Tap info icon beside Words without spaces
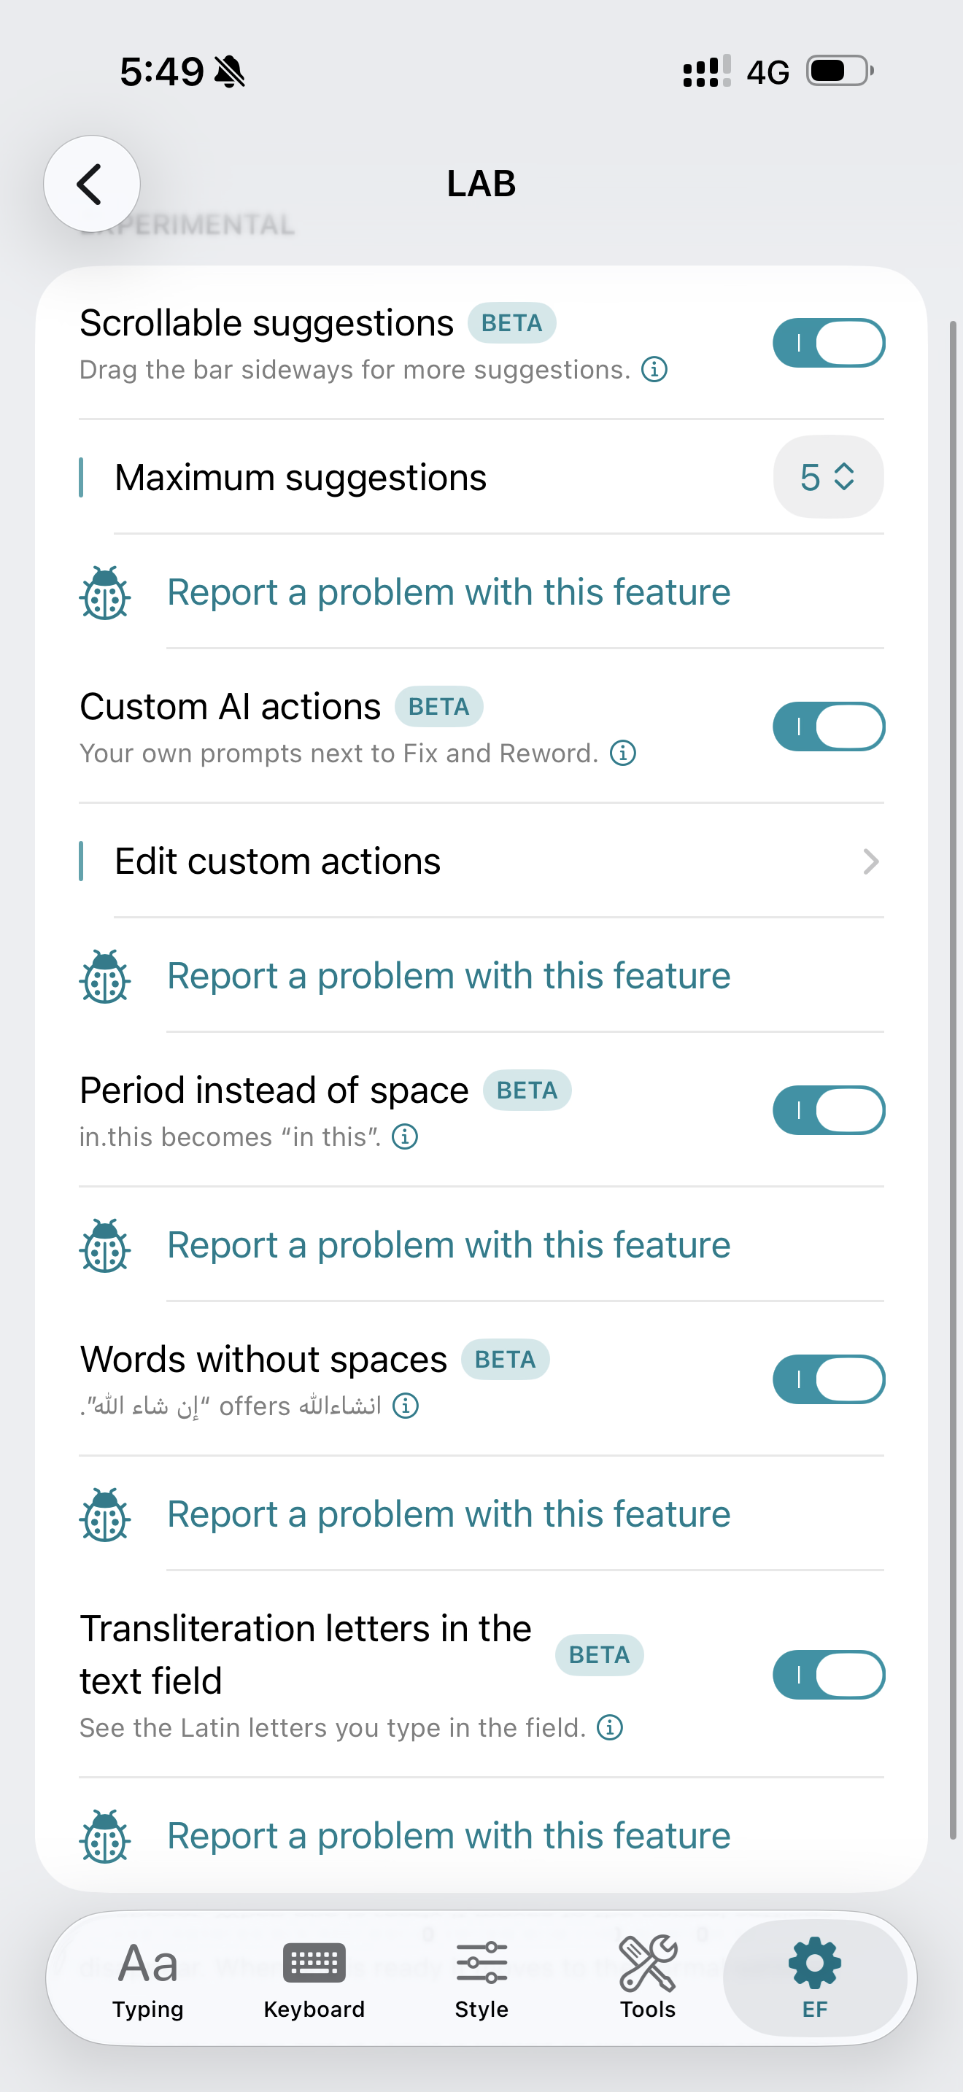963x2092 pixels. [x=405, y=1405]
